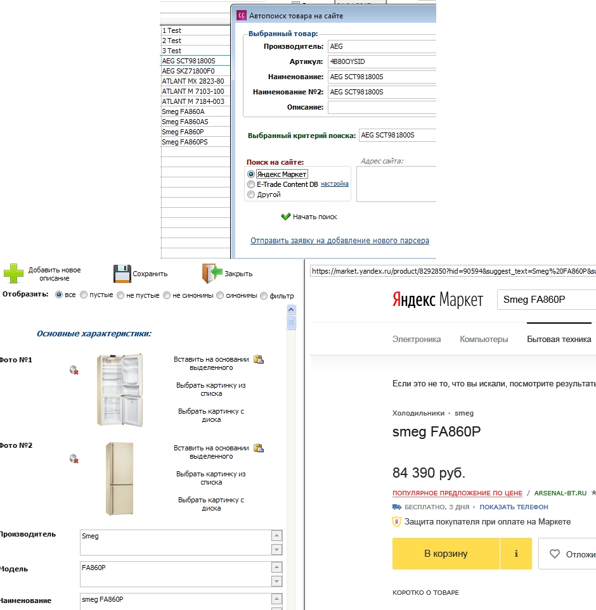Click the Яндекс Маркет logo
The width and height of the screenshot is (596, 610).
pyautogui.click(x=437, y=300)
